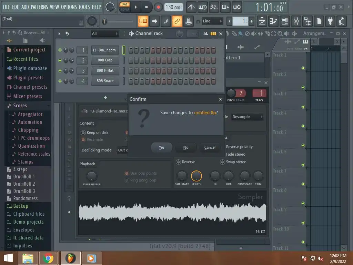Add a channel with plus button

[105, 98]
